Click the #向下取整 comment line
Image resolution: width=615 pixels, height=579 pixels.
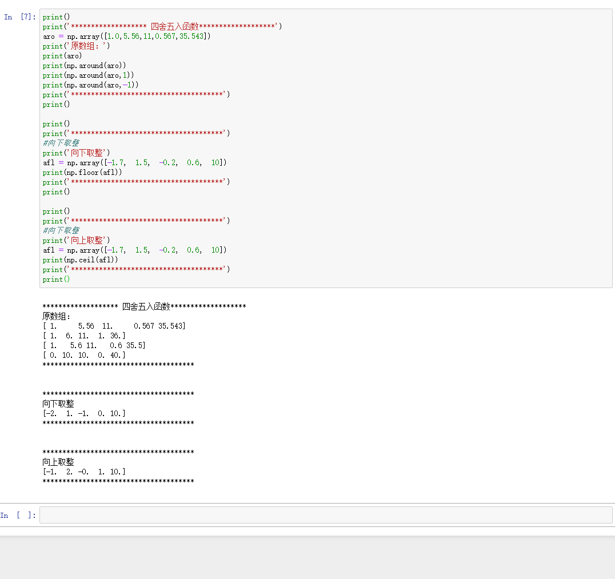[x=61, y=143]
